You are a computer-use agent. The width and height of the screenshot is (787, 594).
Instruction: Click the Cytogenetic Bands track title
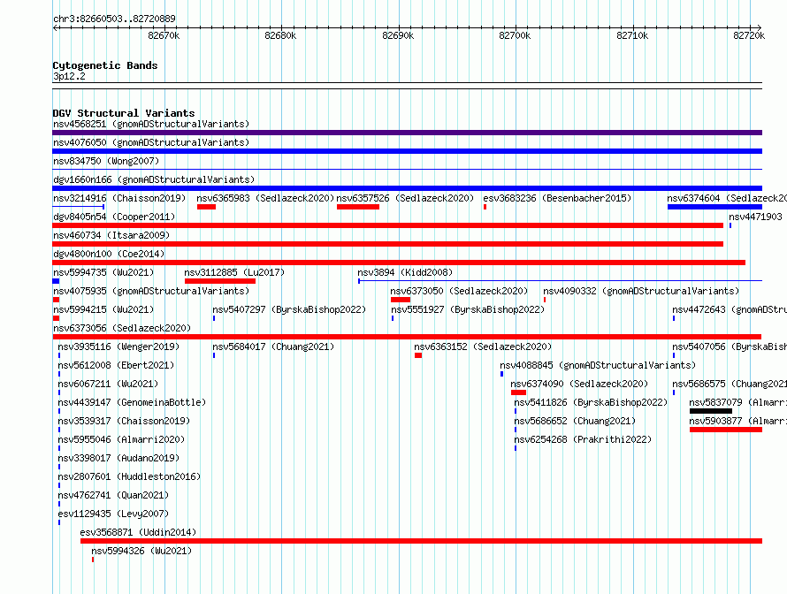[x=105, y=65]
